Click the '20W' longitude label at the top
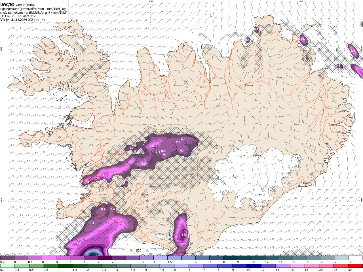Image resolution: width=363 pixels, height=272 pixels. coord(151,1)
